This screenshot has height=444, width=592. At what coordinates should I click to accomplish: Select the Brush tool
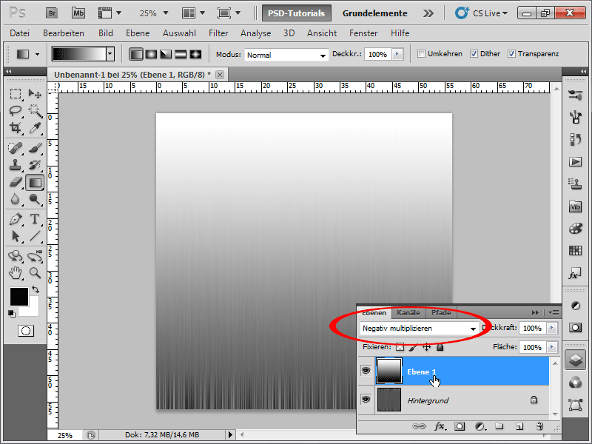click(x=35, y=148)
